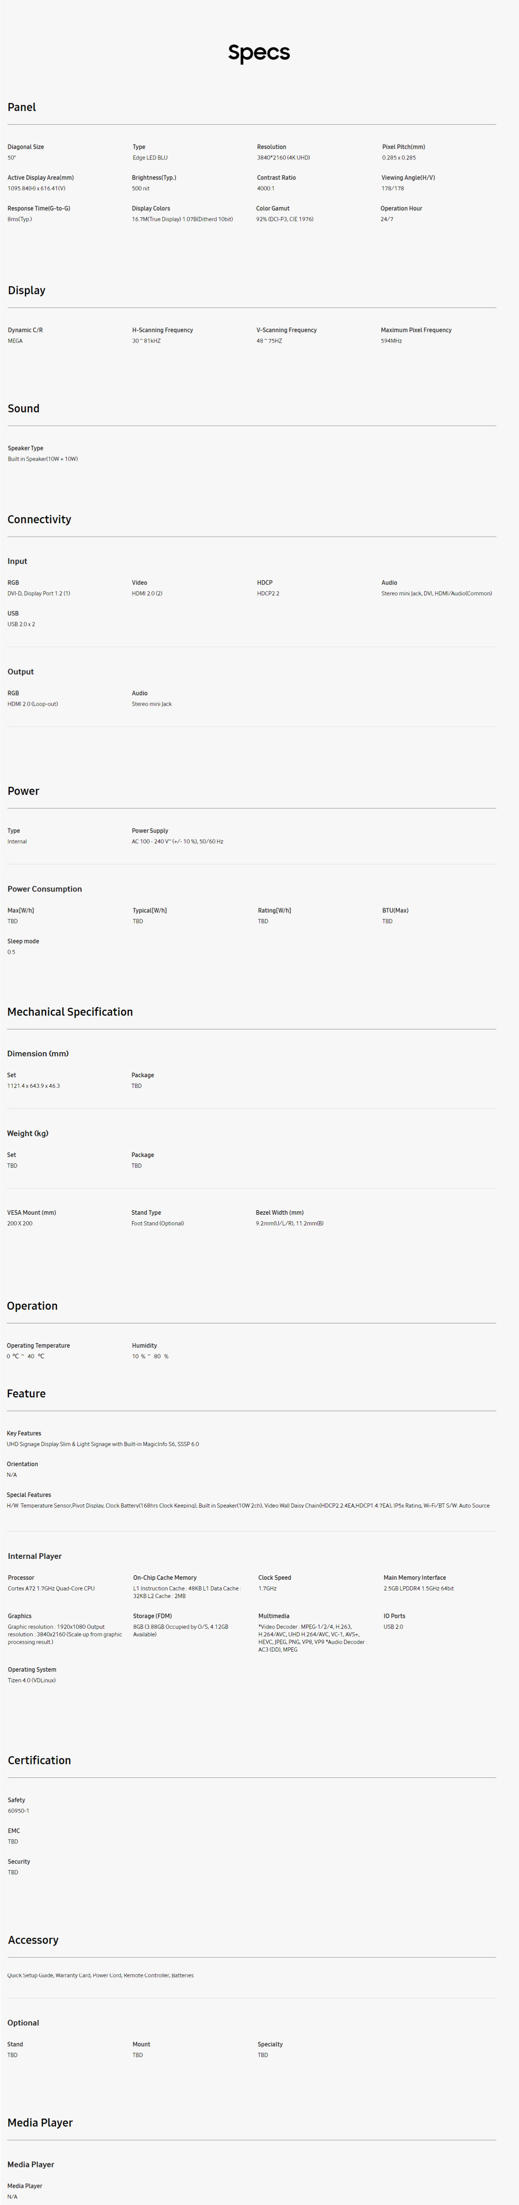This screenshot has width=519, height=2205.
Task: Select the Internal Player subheading
Action: click(35, 1556)
